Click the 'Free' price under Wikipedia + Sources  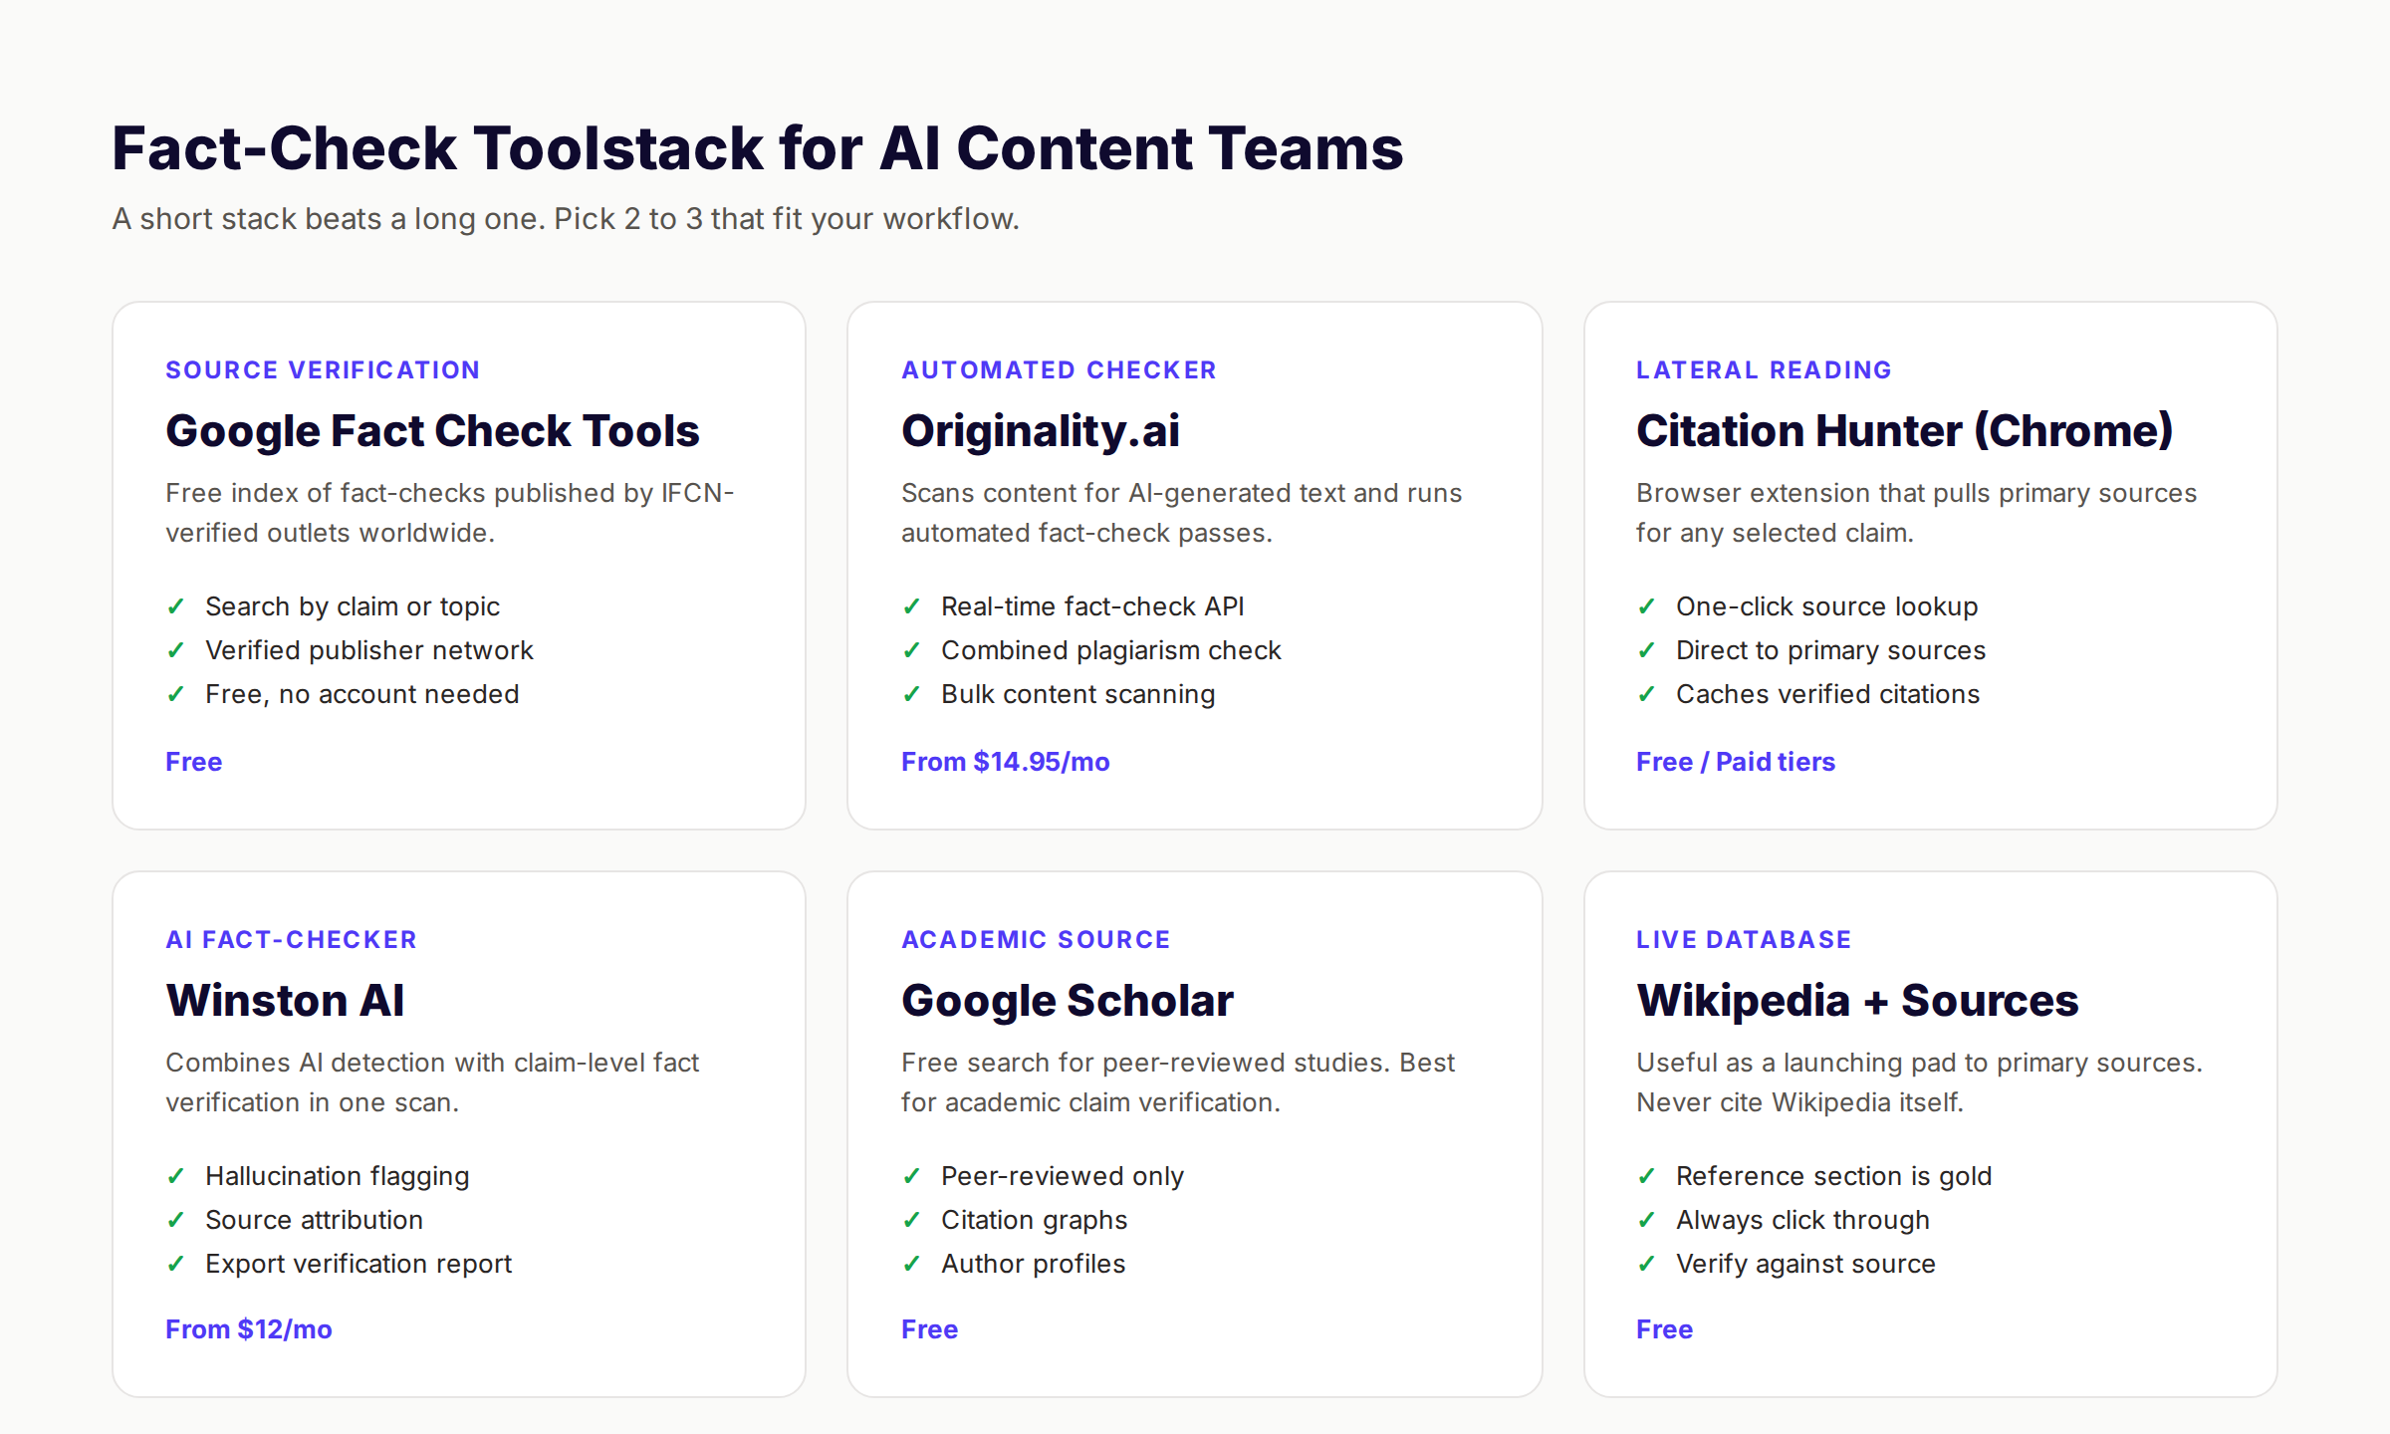pyautogui.click(x=1665, y=1329)
